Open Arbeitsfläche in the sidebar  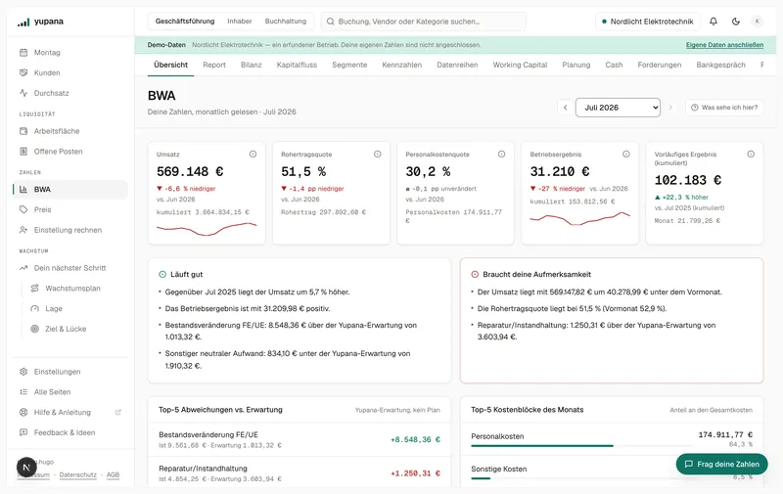click(70, 131)
